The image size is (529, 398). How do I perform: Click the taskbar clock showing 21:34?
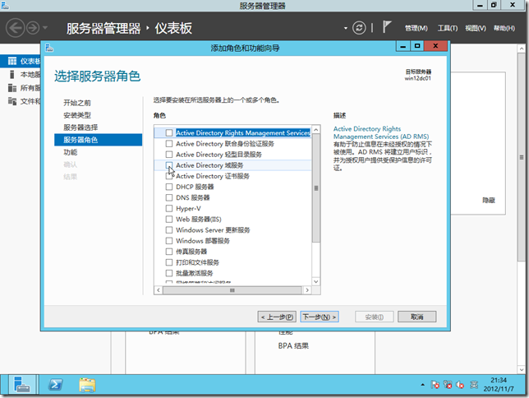(x=499, y=385)
